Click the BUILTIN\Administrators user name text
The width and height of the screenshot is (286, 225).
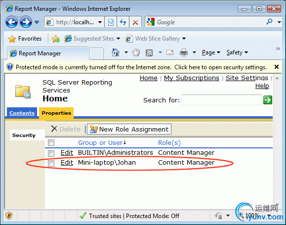click(115, 153)
